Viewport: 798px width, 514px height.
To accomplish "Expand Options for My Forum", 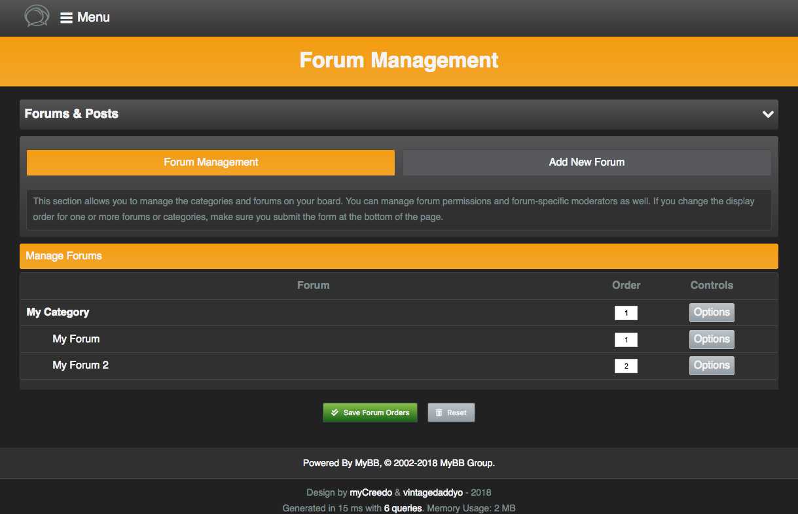I will tap(712, 339).
